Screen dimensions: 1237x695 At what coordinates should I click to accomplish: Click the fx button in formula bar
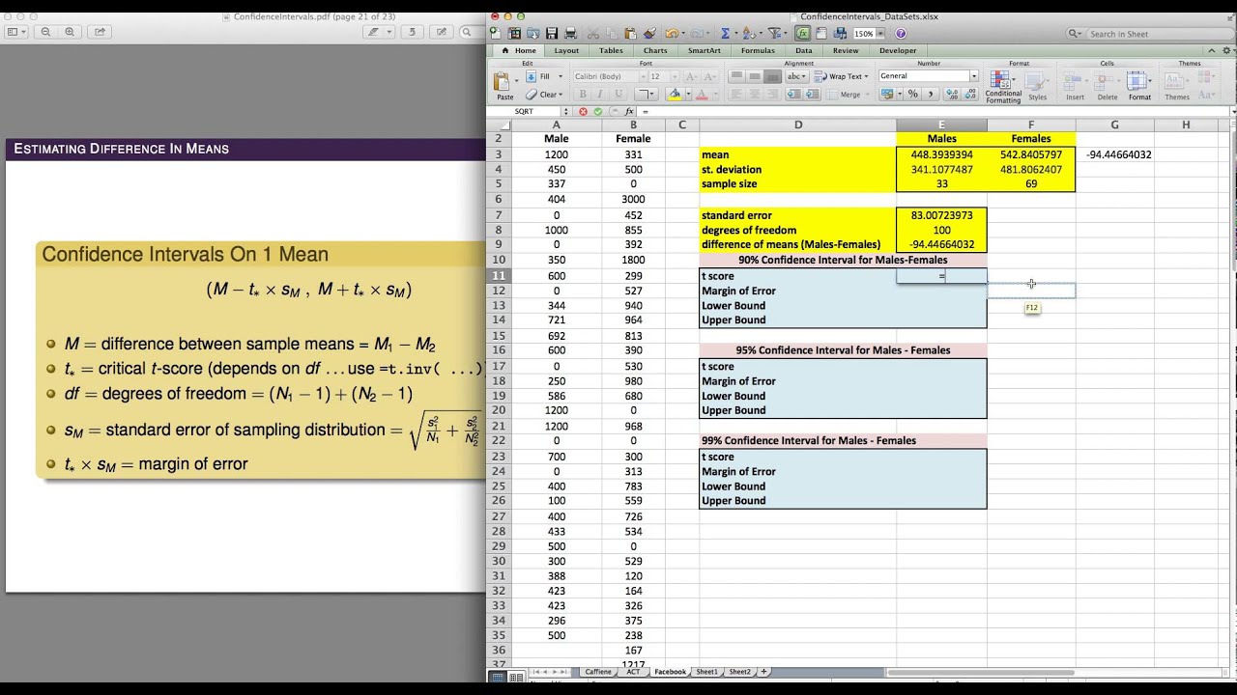pos(629,111)
